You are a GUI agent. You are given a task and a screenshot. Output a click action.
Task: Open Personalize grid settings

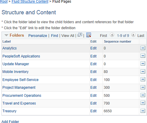(37, 36)
